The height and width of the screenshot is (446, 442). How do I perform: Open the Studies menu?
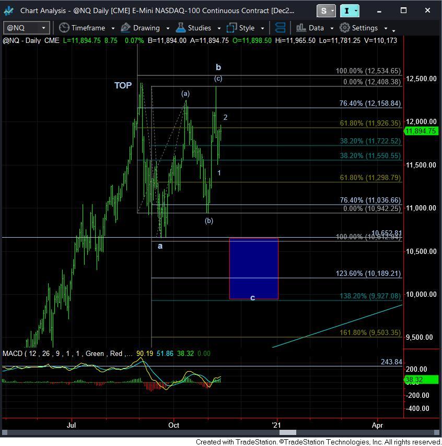point(199,28)
